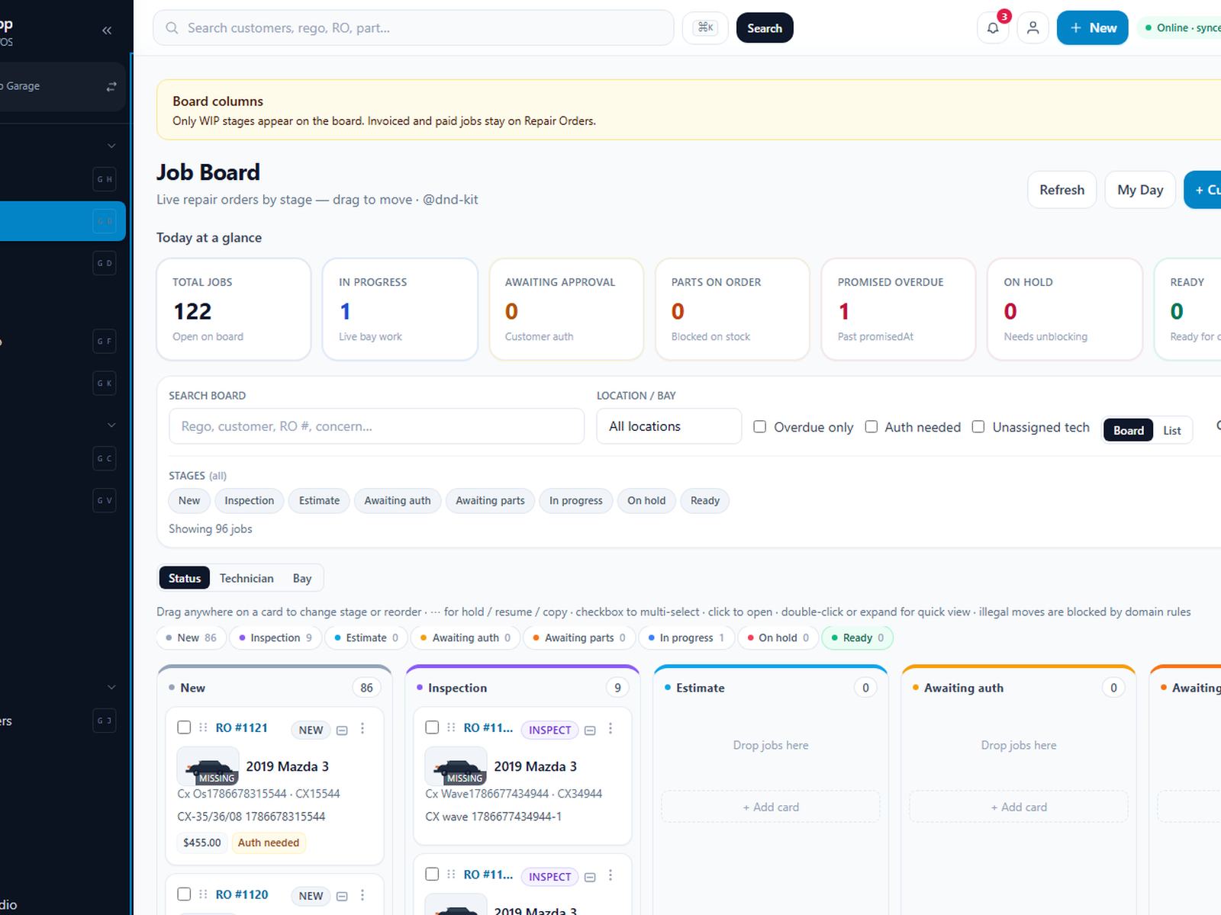Image resolution: width=1221 pixels, height=915 pixels.
Task: Click the black Search button
Action: (765, 28)
